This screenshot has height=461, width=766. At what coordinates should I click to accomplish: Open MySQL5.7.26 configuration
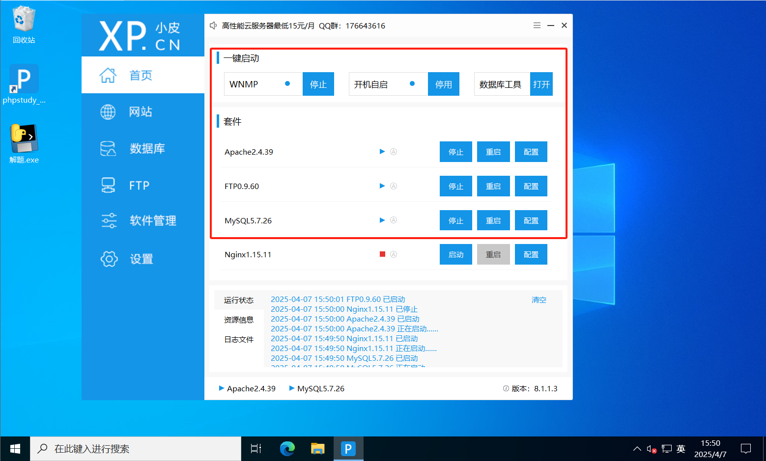pos(531,220)
